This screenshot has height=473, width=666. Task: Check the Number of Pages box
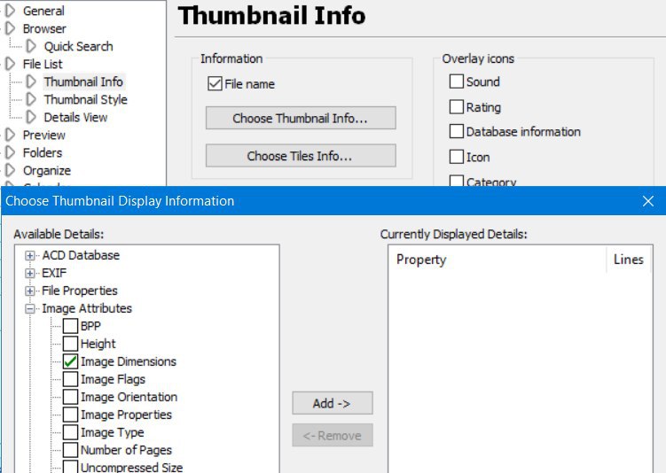(x=71, y=450)
